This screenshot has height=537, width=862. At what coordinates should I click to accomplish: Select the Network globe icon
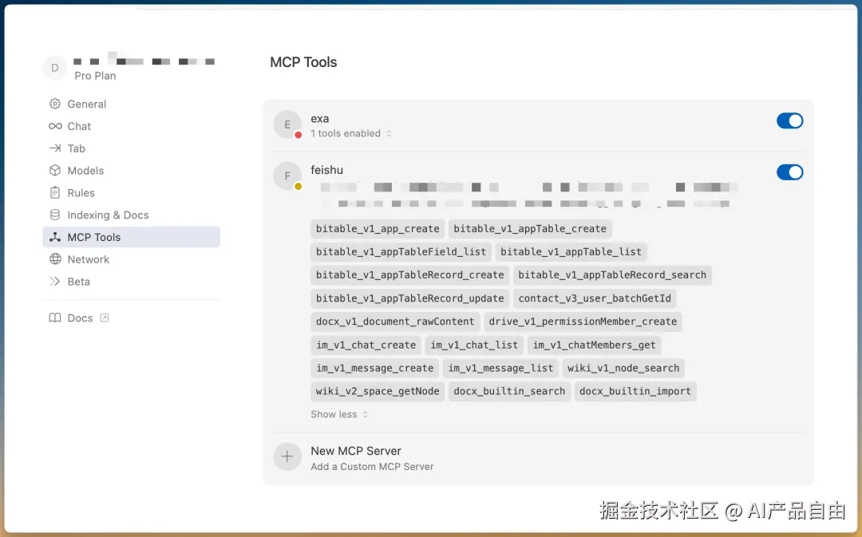pyautogui.click(x=54, y=259)
